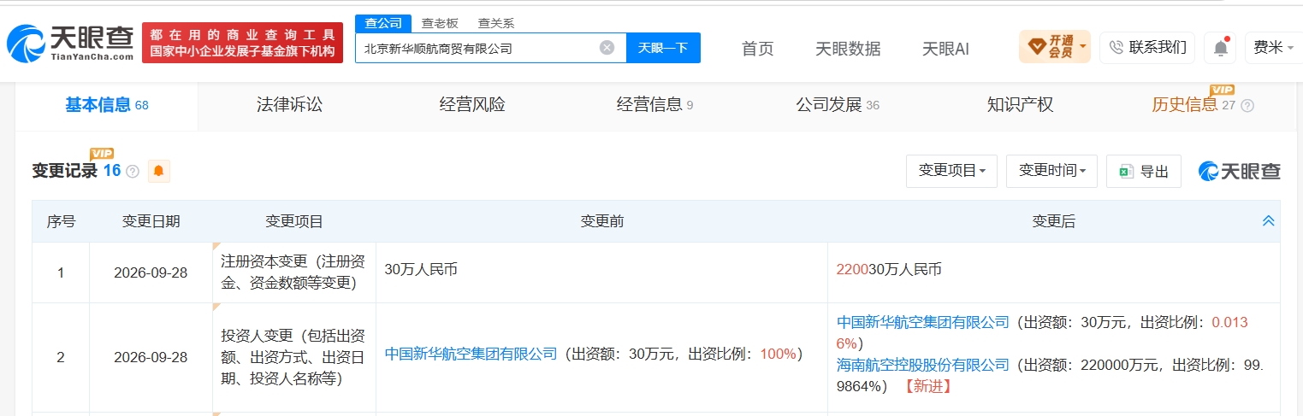This screenshot has width=1303, height=416.
Task: Switch to the 经营风险 tab
Action: coord(472,105)
